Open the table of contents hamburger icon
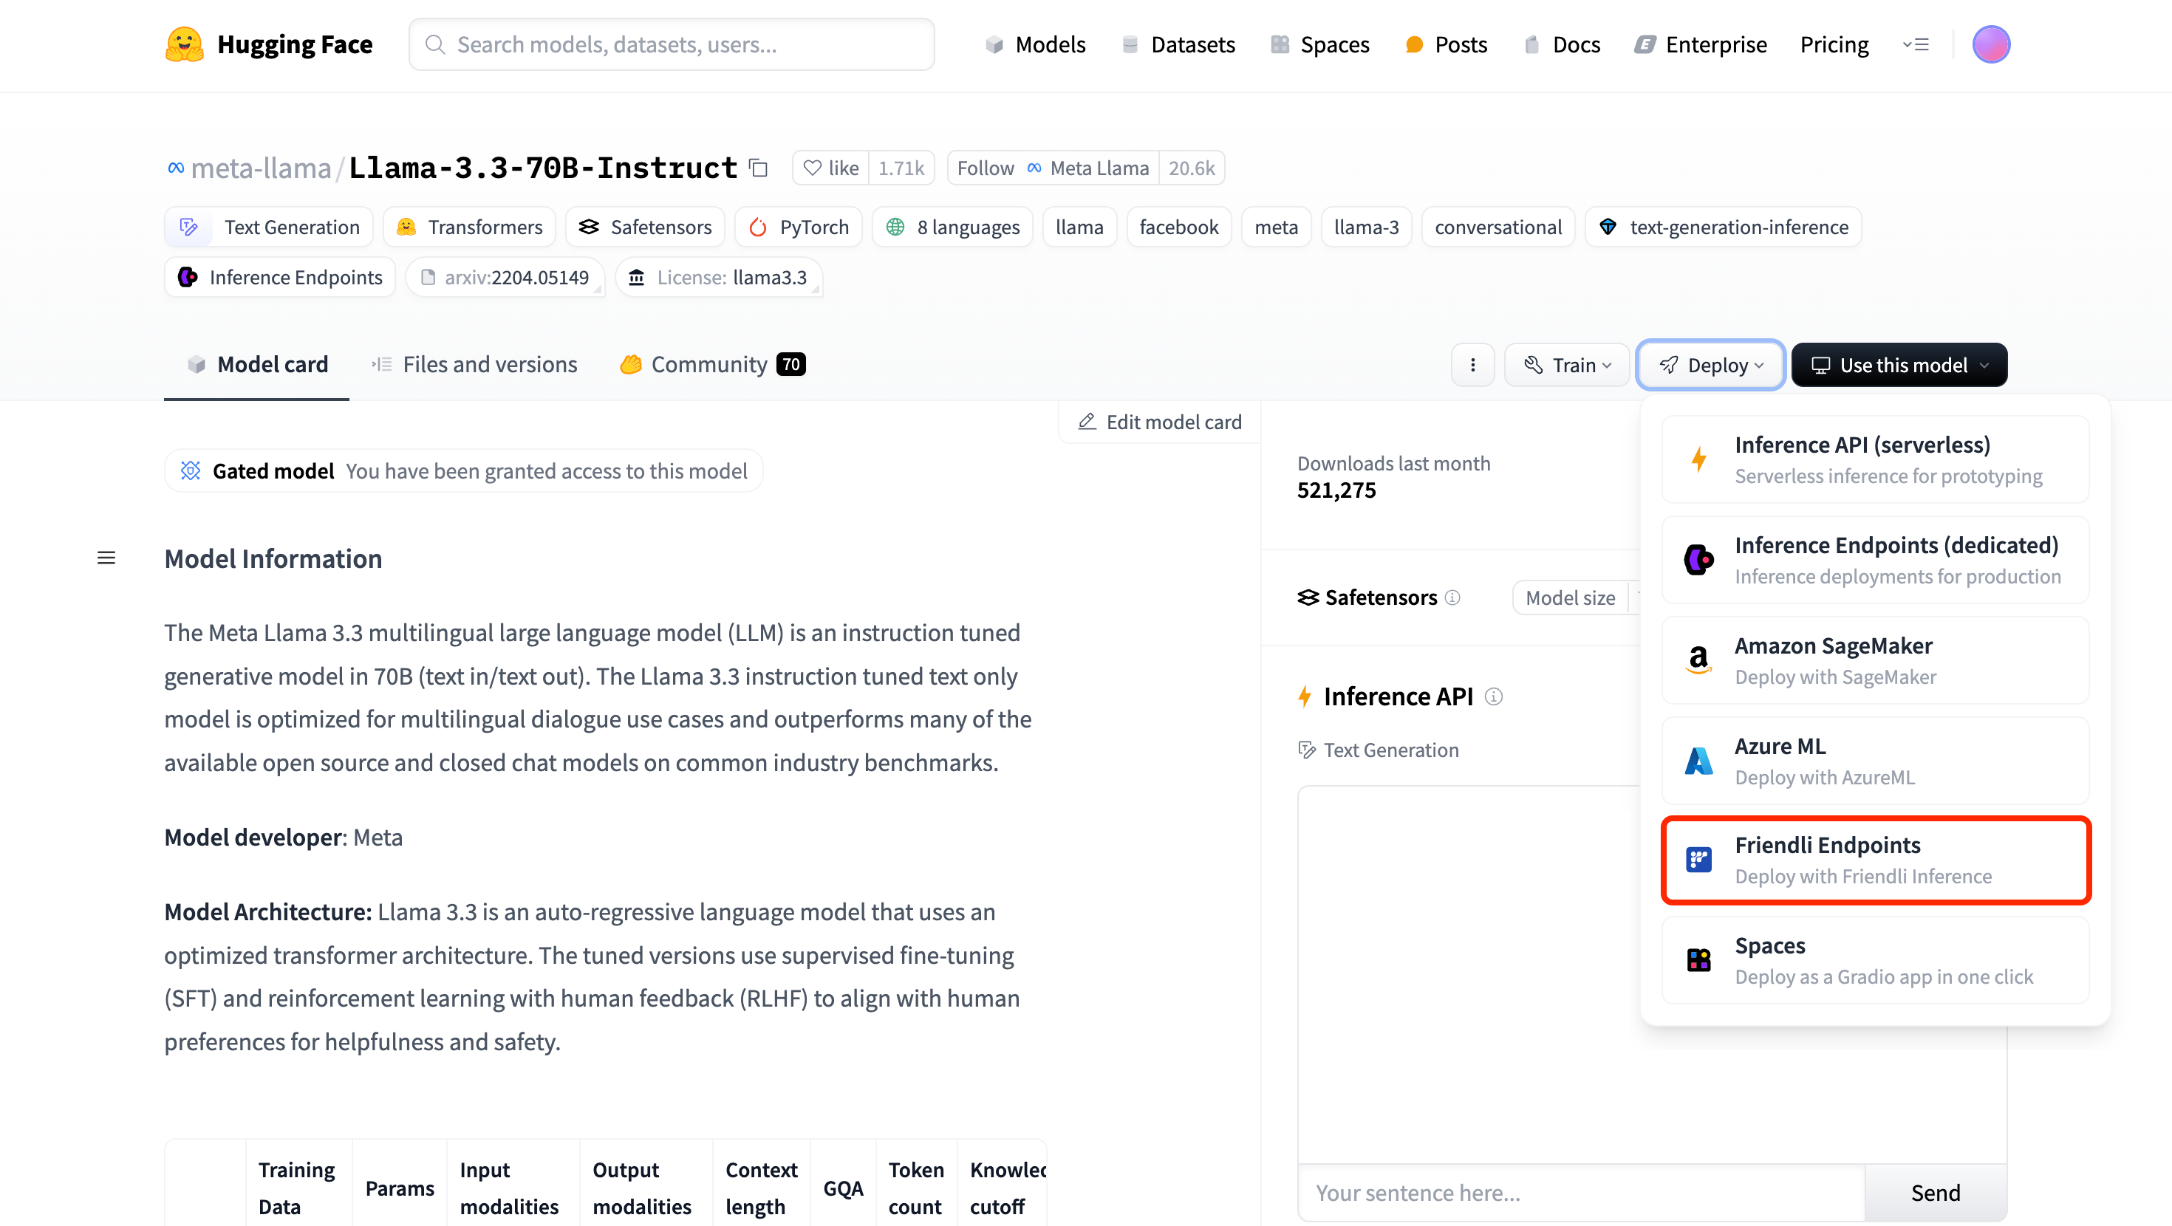Image resolution: width=2172 pixels, height=1226 pixels. tap(106, 558)
